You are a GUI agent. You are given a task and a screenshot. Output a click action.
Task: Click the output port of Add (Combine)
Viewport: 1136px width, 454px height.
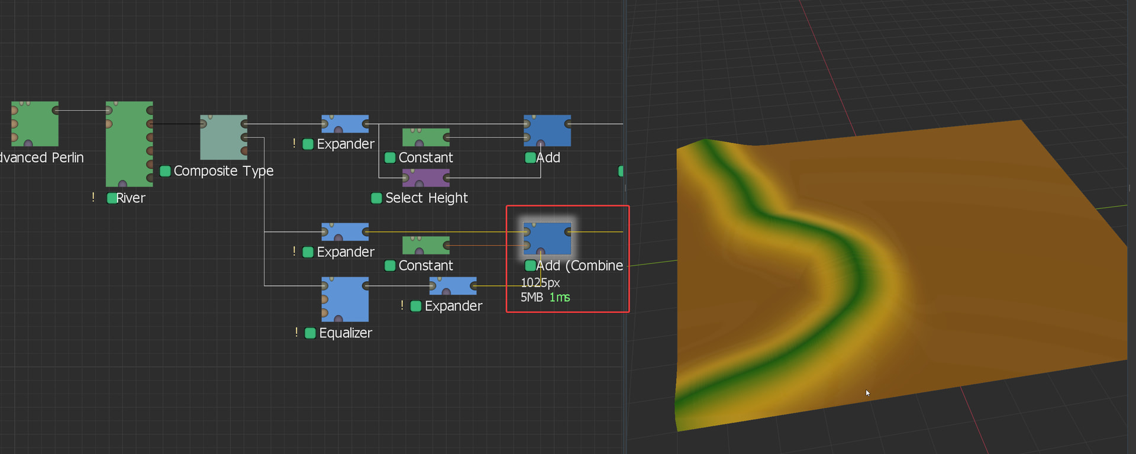click(568, 232)
